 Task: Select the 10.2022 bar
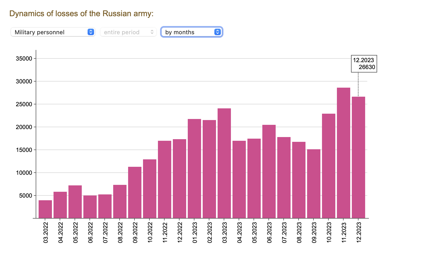click(150, 189)
